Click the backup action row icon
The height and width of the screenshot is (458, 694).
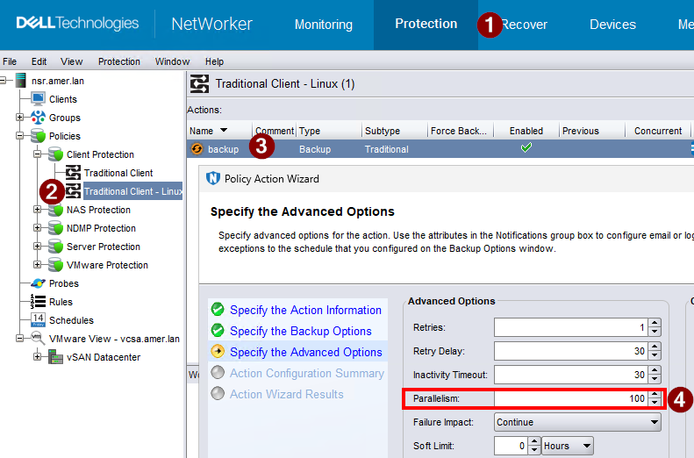click(x=197, y=149)
